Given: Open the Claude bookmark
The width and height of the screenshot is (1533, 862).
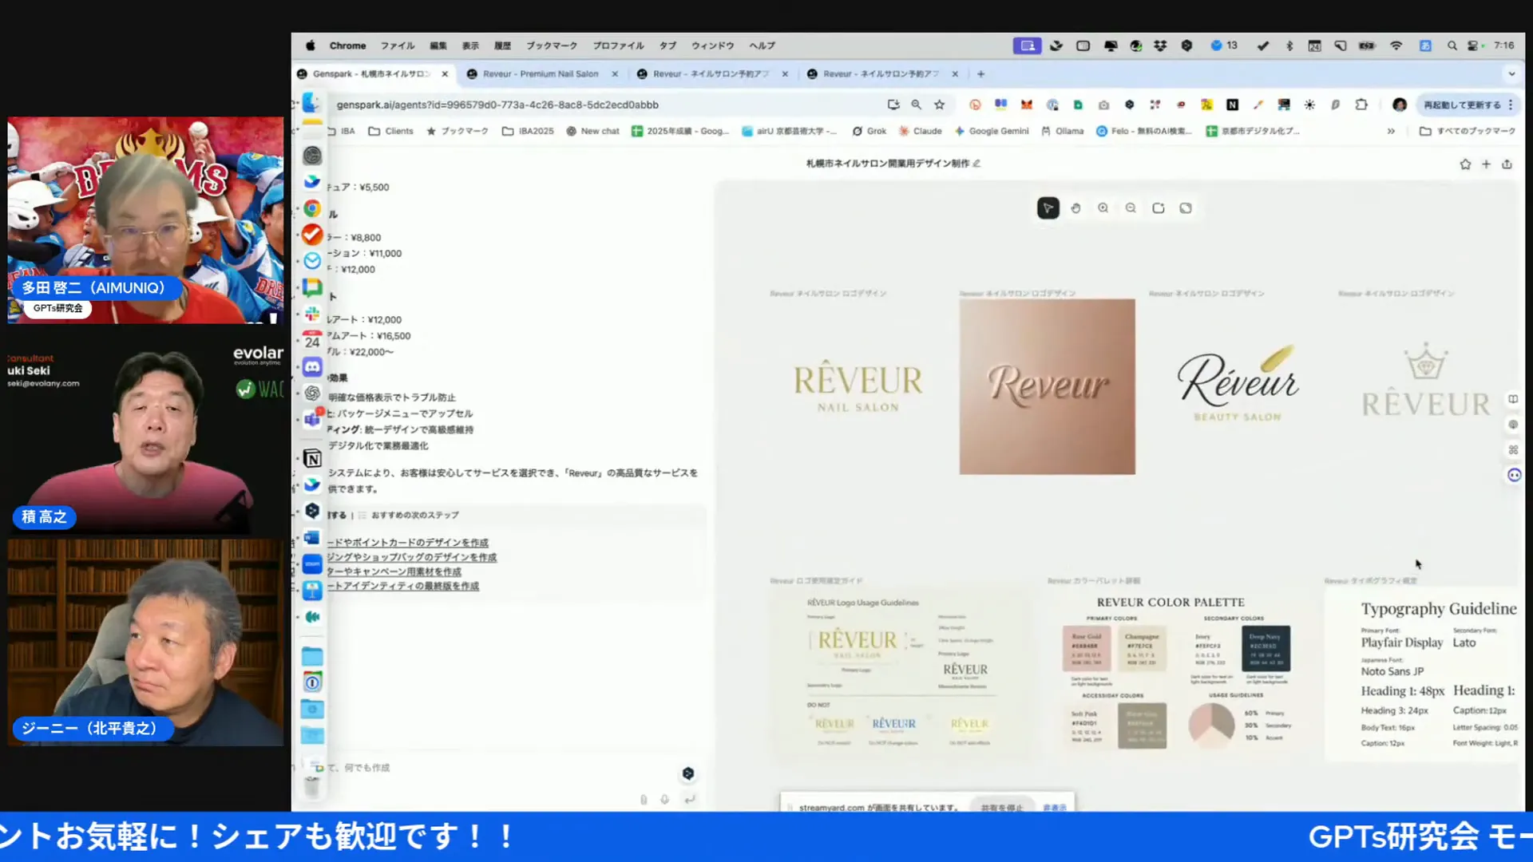Looking at the screenshot, I should click(x=920, y=131).
